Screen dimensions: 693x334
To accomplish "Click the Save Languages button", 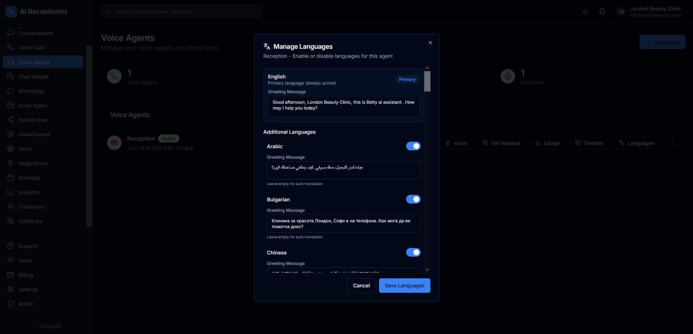I will (404, 286).
